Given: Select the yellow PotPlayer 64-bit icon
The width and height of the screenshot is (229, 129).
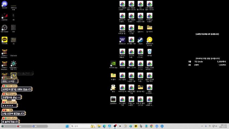Looking at the screenshot, I should coord(150,40).
